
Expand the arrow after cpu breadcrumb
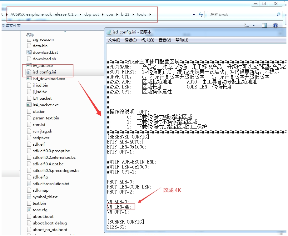[x=117, y=14]
